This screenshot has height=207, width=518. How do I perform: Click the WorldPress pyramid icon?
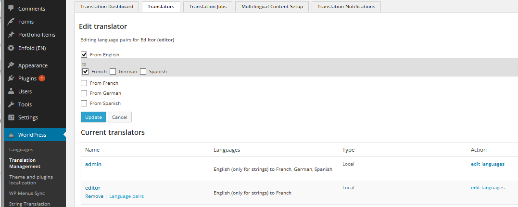click(x=11, y=135)
